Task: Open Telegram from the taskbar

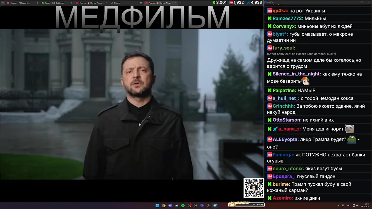Action: (x=215, y=206)
